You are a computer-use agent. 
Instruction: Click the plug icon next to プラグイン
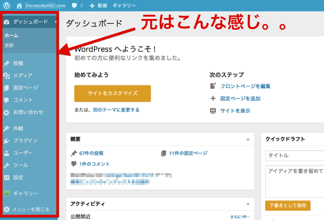coord(6,141)
